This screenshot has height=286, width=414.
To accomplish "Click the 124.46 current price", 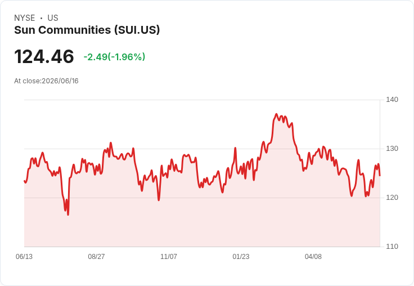I will point(44,56).
